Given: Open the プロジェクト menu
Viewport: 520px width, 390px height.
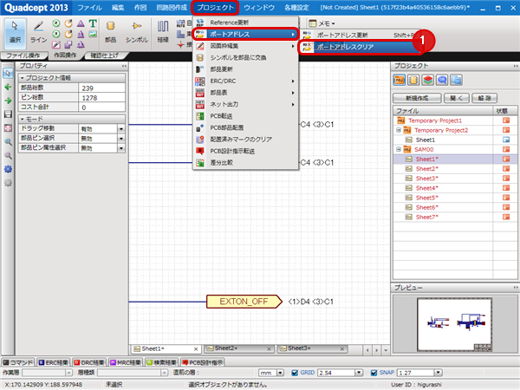Looking at the screenshot, I should click(x=215, y=7).
